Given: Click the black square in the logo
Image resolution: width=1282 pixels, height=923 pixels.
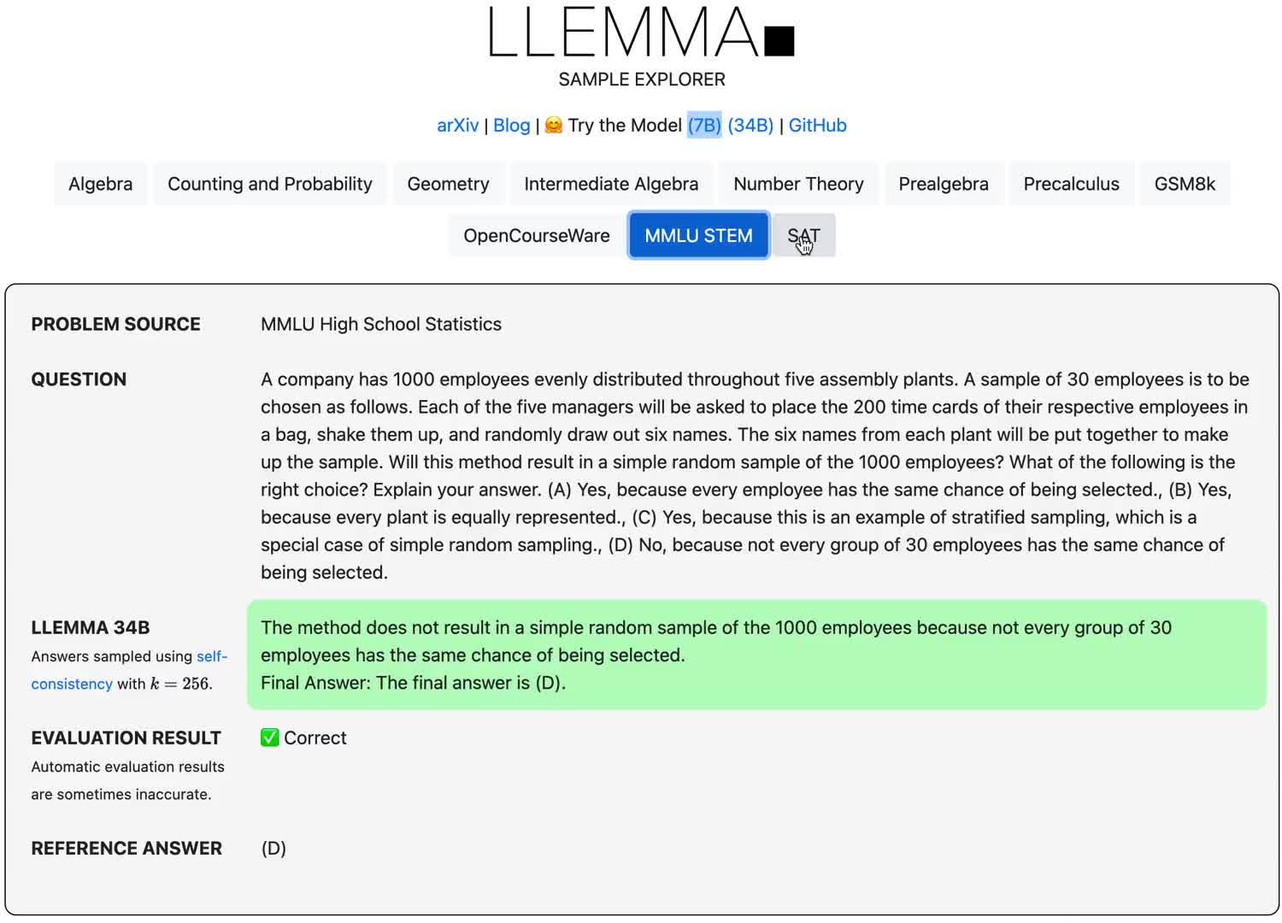Looking at the screenshot, I should point(779,41).
